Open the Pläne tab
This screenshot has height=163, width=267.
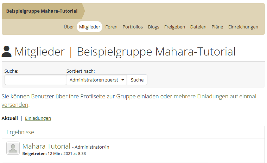click(217, 27)
